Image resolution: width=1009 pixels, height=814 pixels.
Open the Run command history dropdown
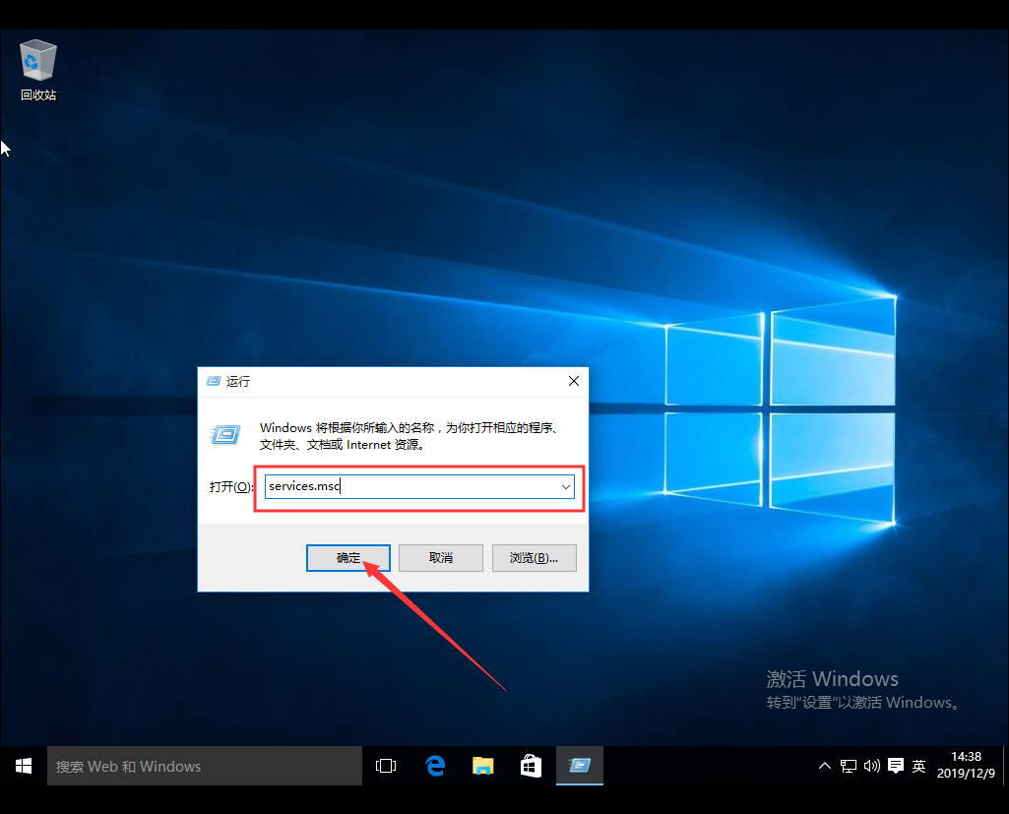point(566,486)
